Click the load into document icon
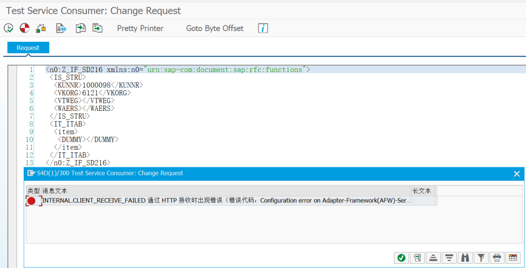 point(80,28)
